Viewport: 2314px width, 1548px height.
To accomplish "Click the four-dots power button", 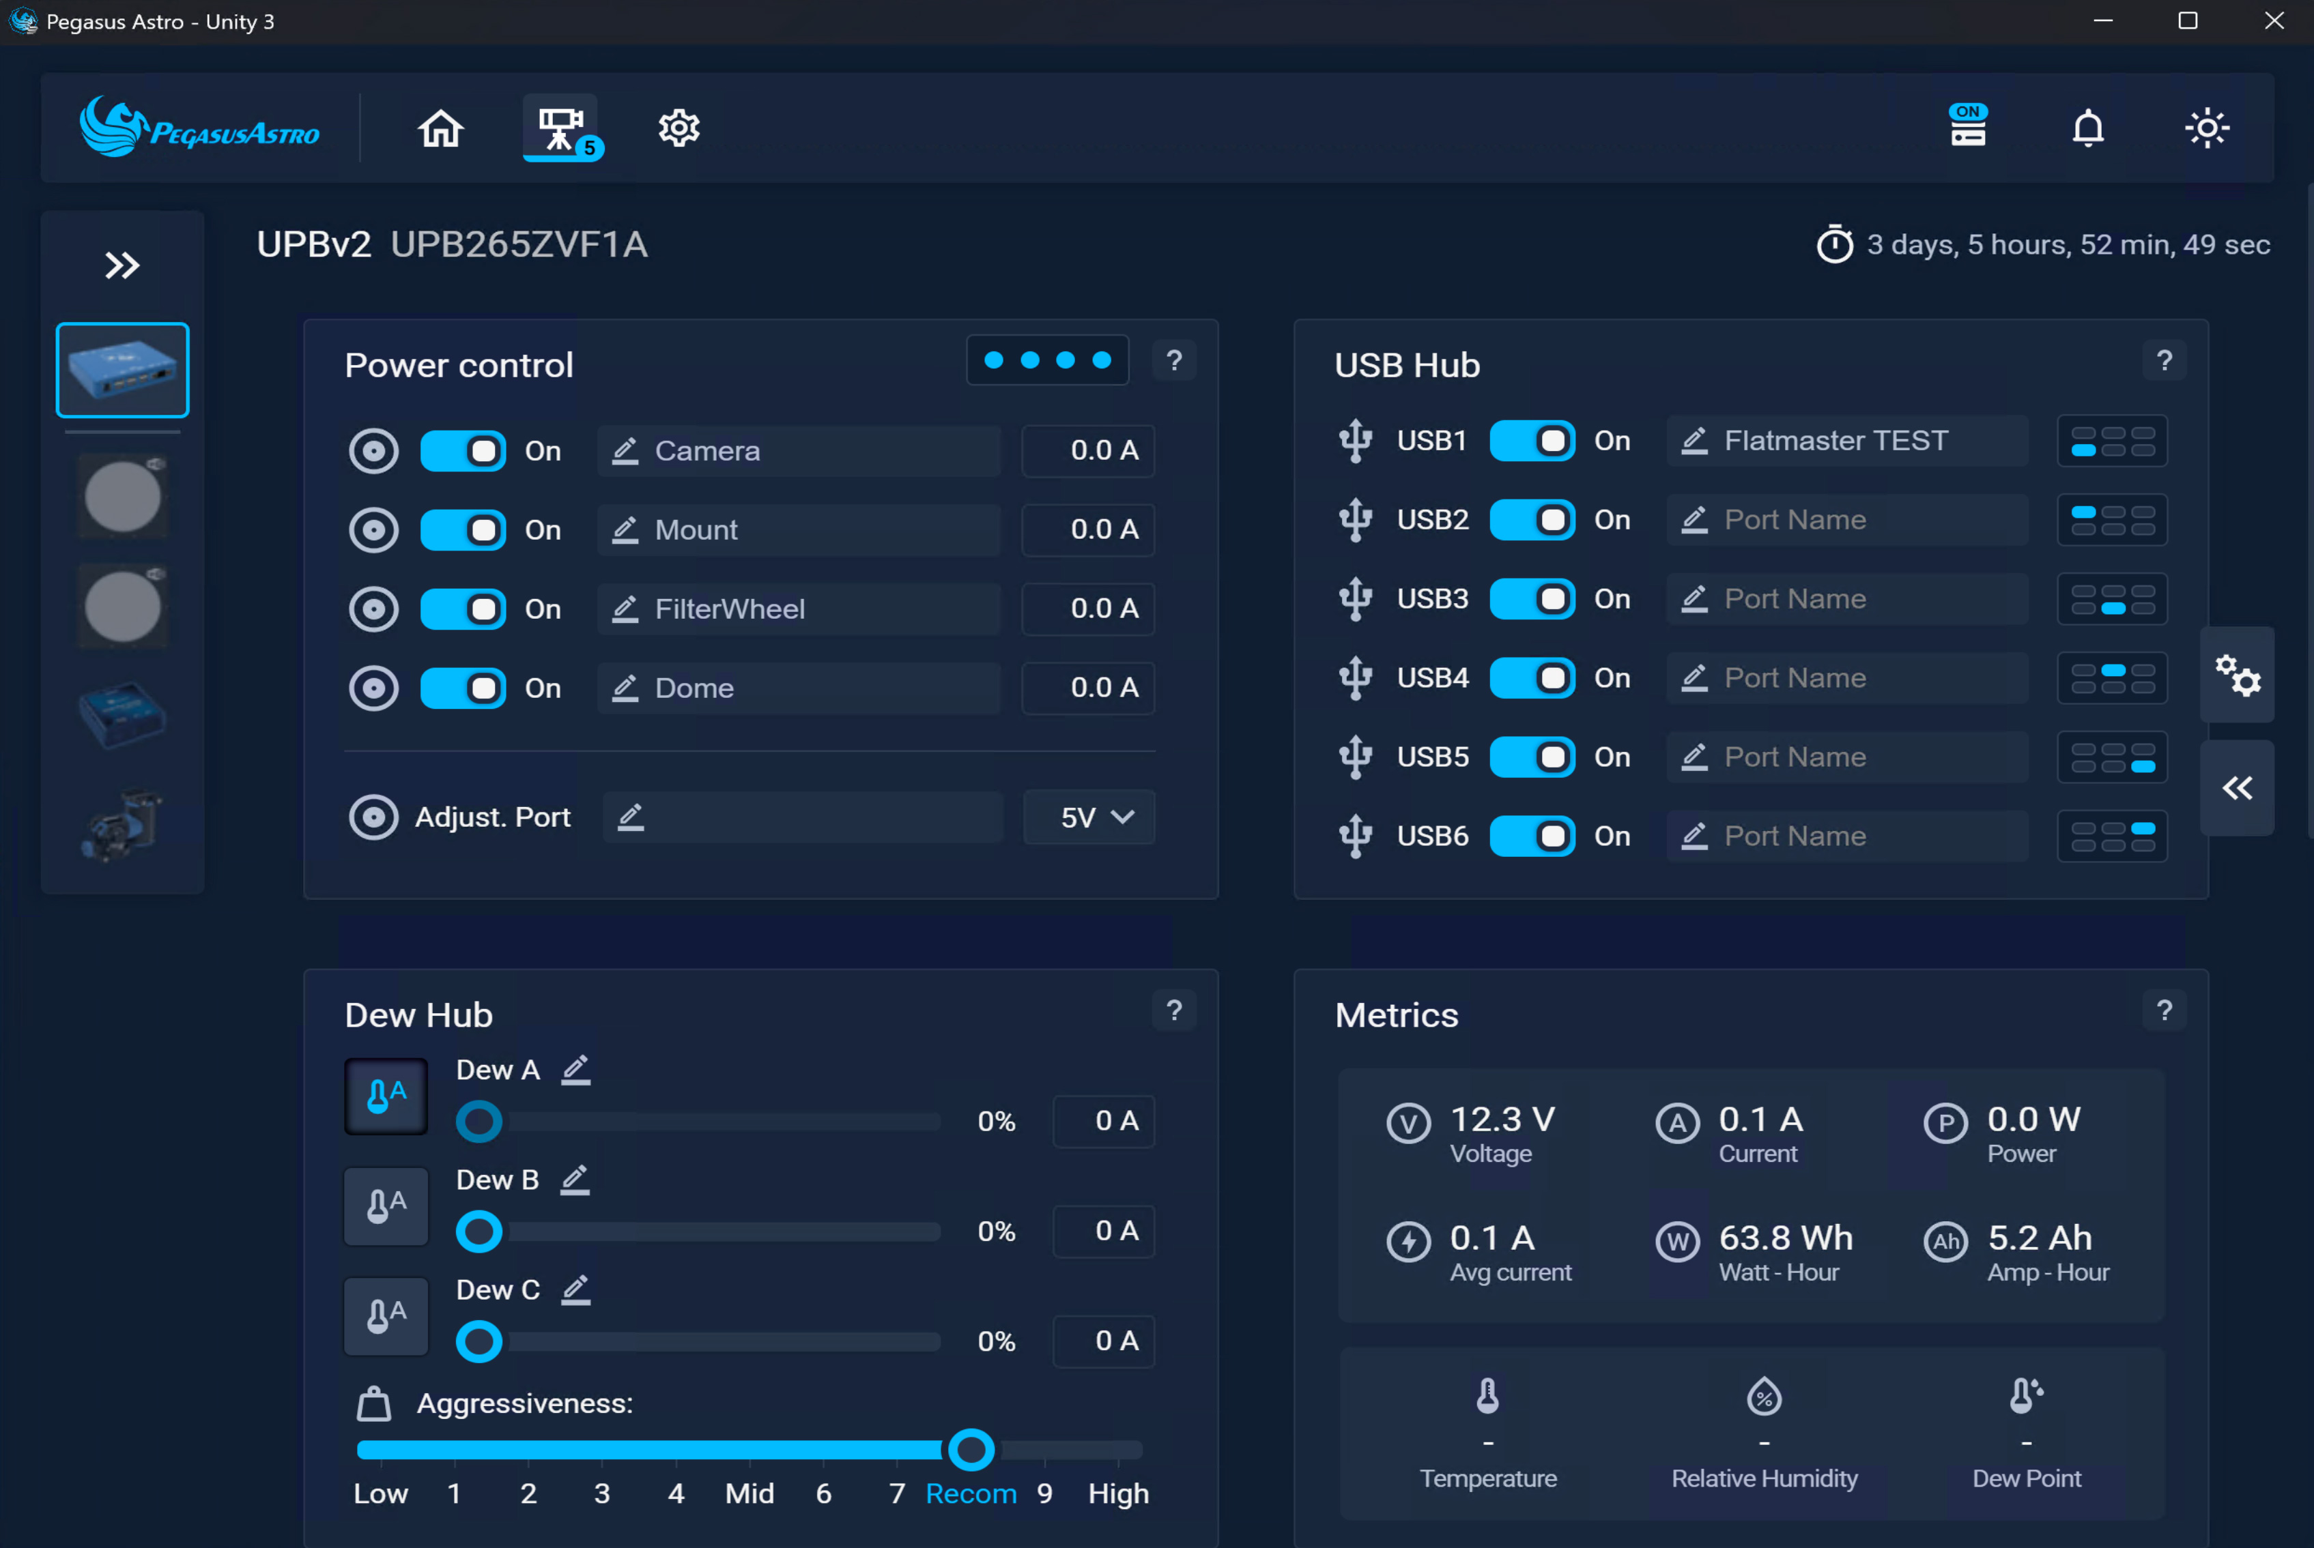I will coord(1047,362).
